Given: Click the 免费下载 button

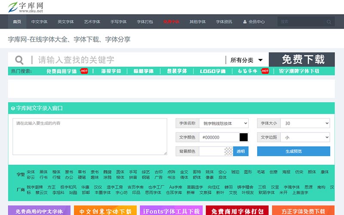Looking at the screenshot, I should [302, 59].
